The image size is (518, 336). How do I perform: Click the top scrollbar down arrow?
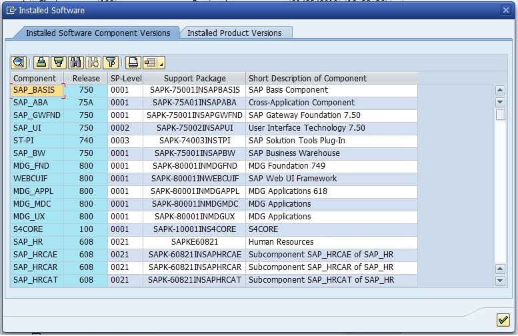[x=500, y=103]
